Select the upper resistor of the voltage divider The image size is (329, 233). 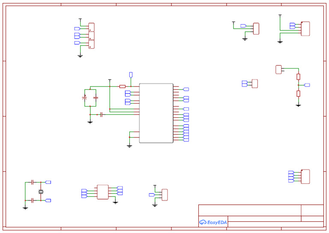point(298,77)
